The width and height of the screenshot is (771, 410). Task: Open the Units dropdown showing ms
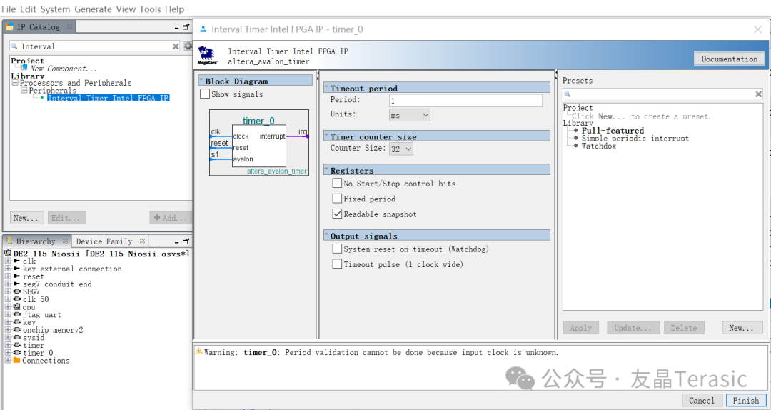[410, 115]
